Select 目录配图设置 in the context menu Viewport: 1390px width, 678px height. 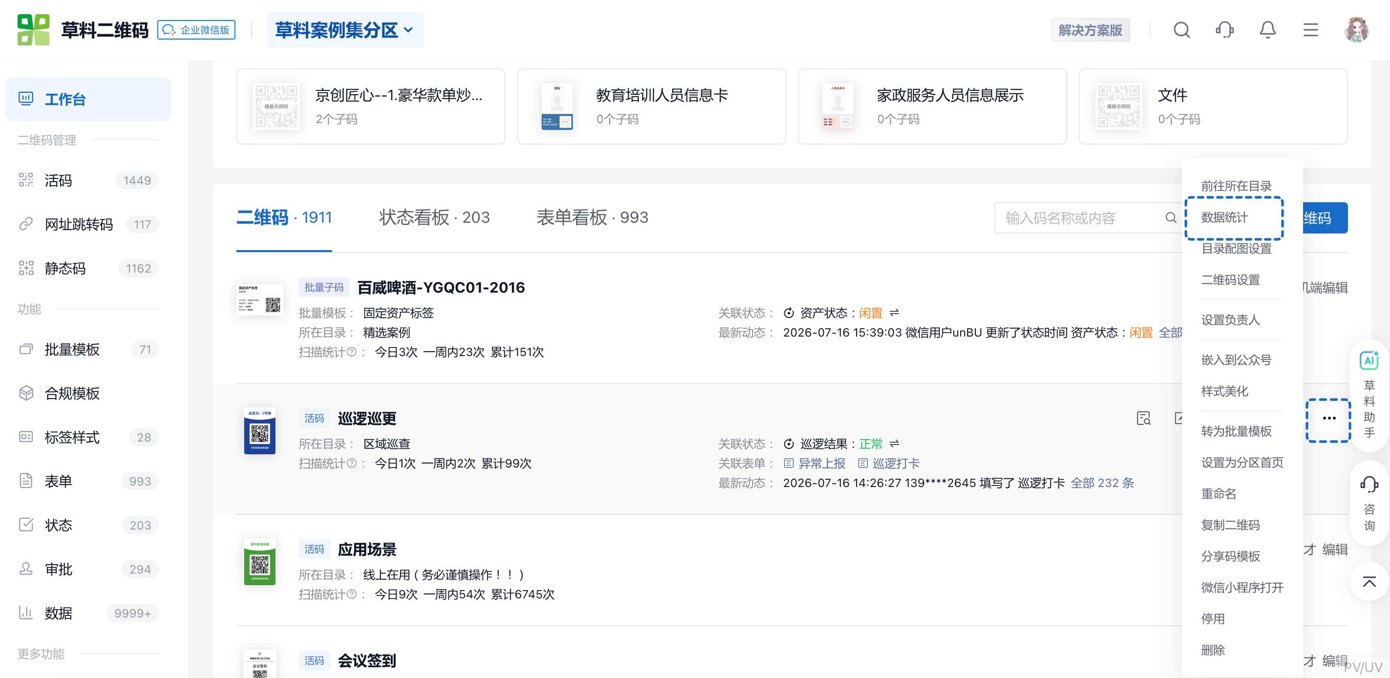coord(1236,249)
